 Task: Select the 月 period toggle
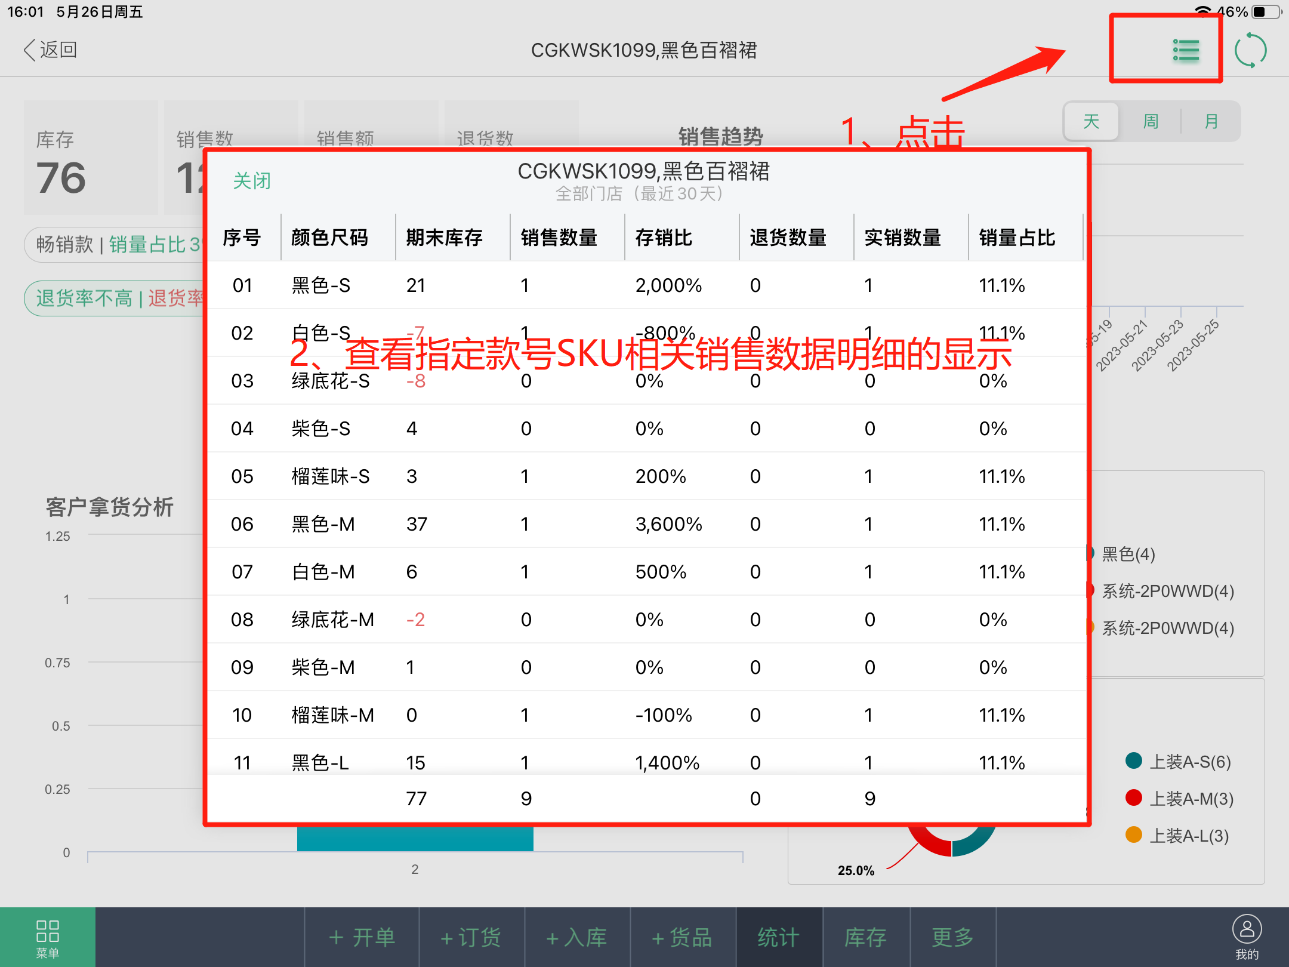[1211, 122]
